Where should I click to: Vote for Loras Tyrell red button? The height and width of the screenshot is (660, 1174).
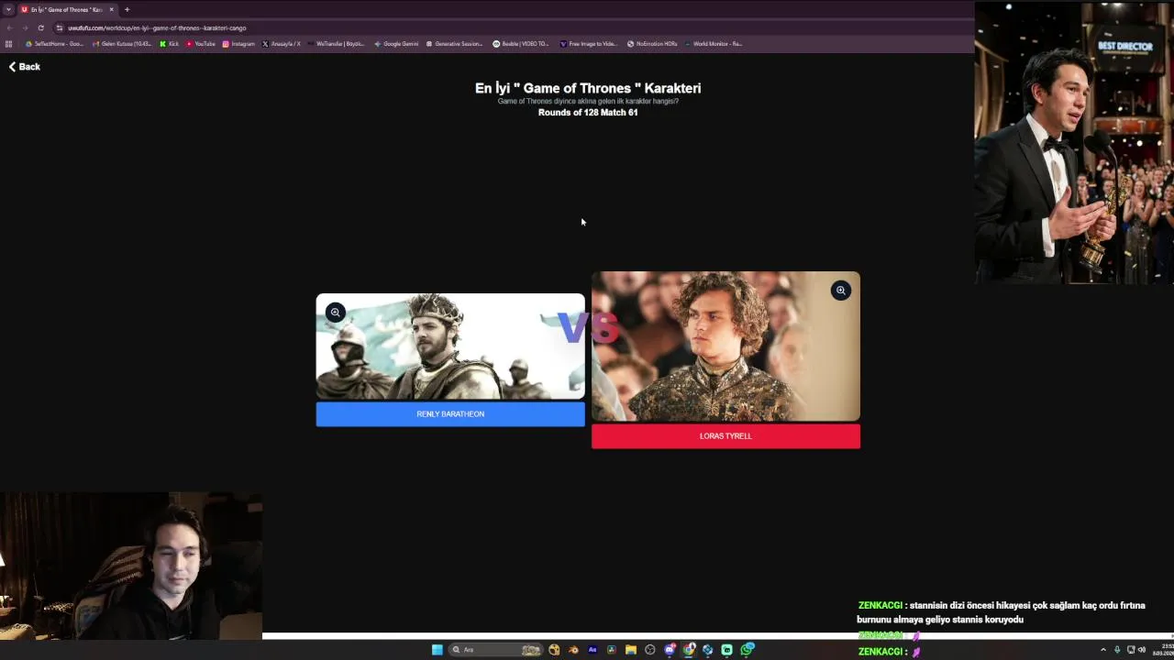coord(725,436)
